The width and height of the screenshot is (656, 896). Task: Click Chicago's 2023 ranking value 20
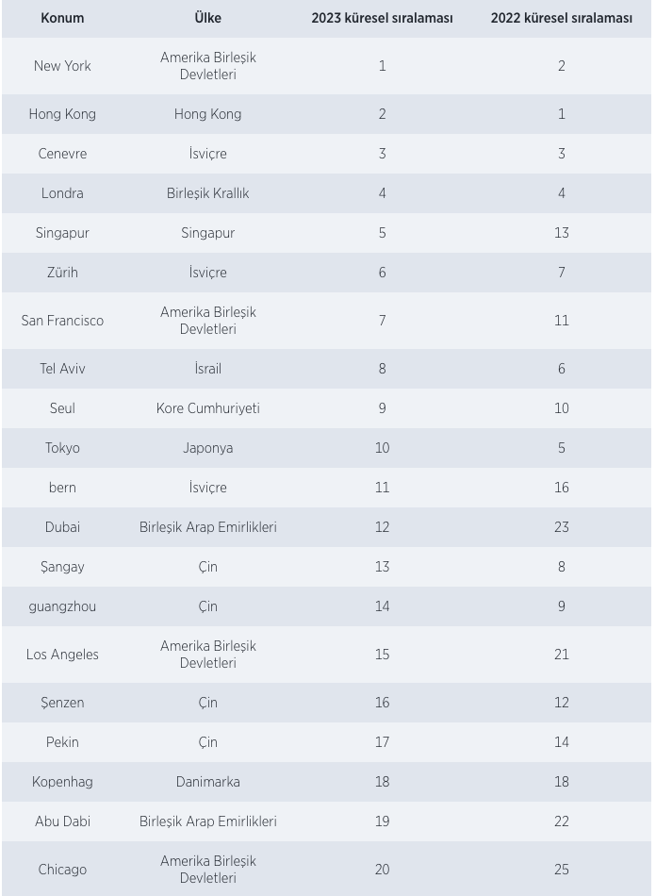tap(382, 870)
